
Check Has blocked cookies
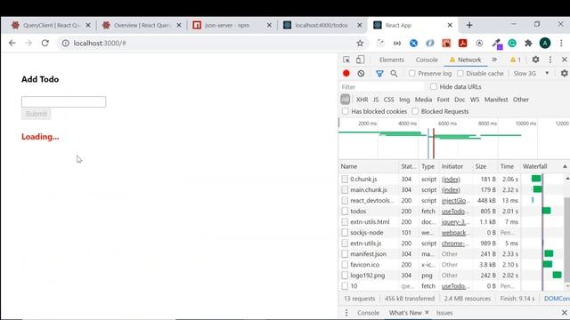(x=345, y=111)
